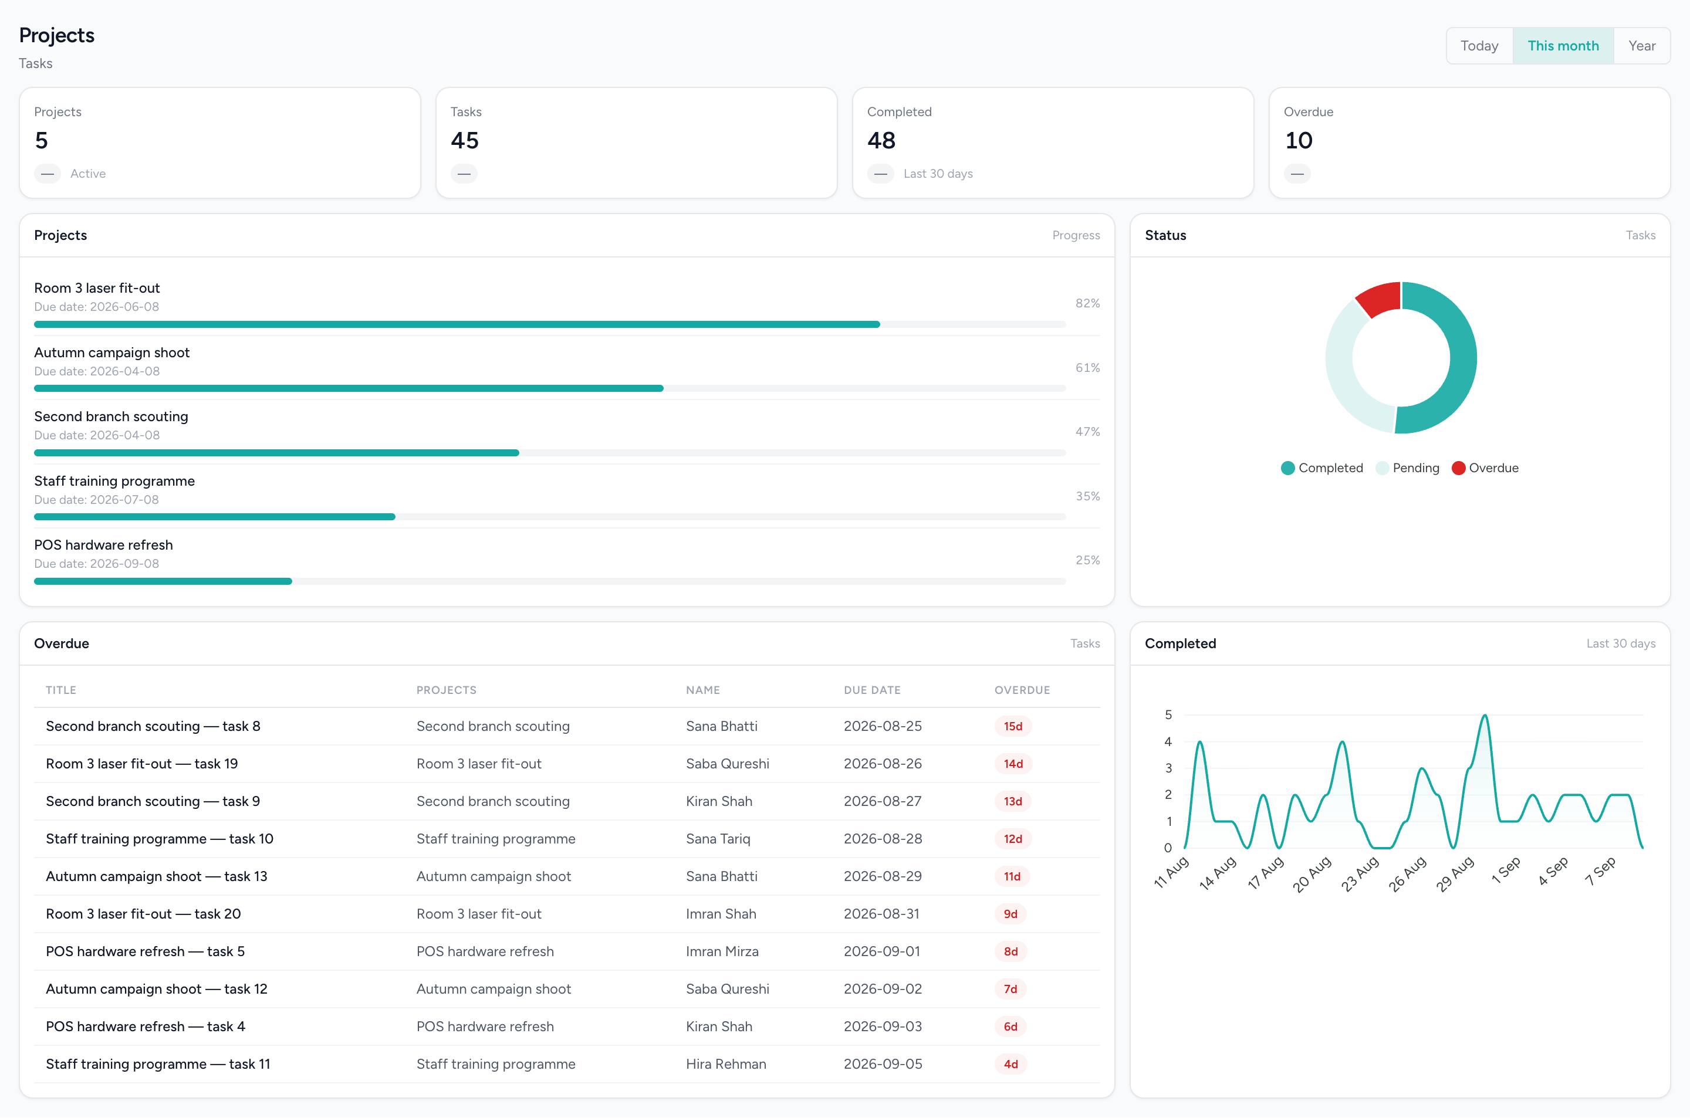Open POS hardware refresh — task 5
Image resolution: width=1690 pixels, height=1118 pixels.
[x=146, y=952]
